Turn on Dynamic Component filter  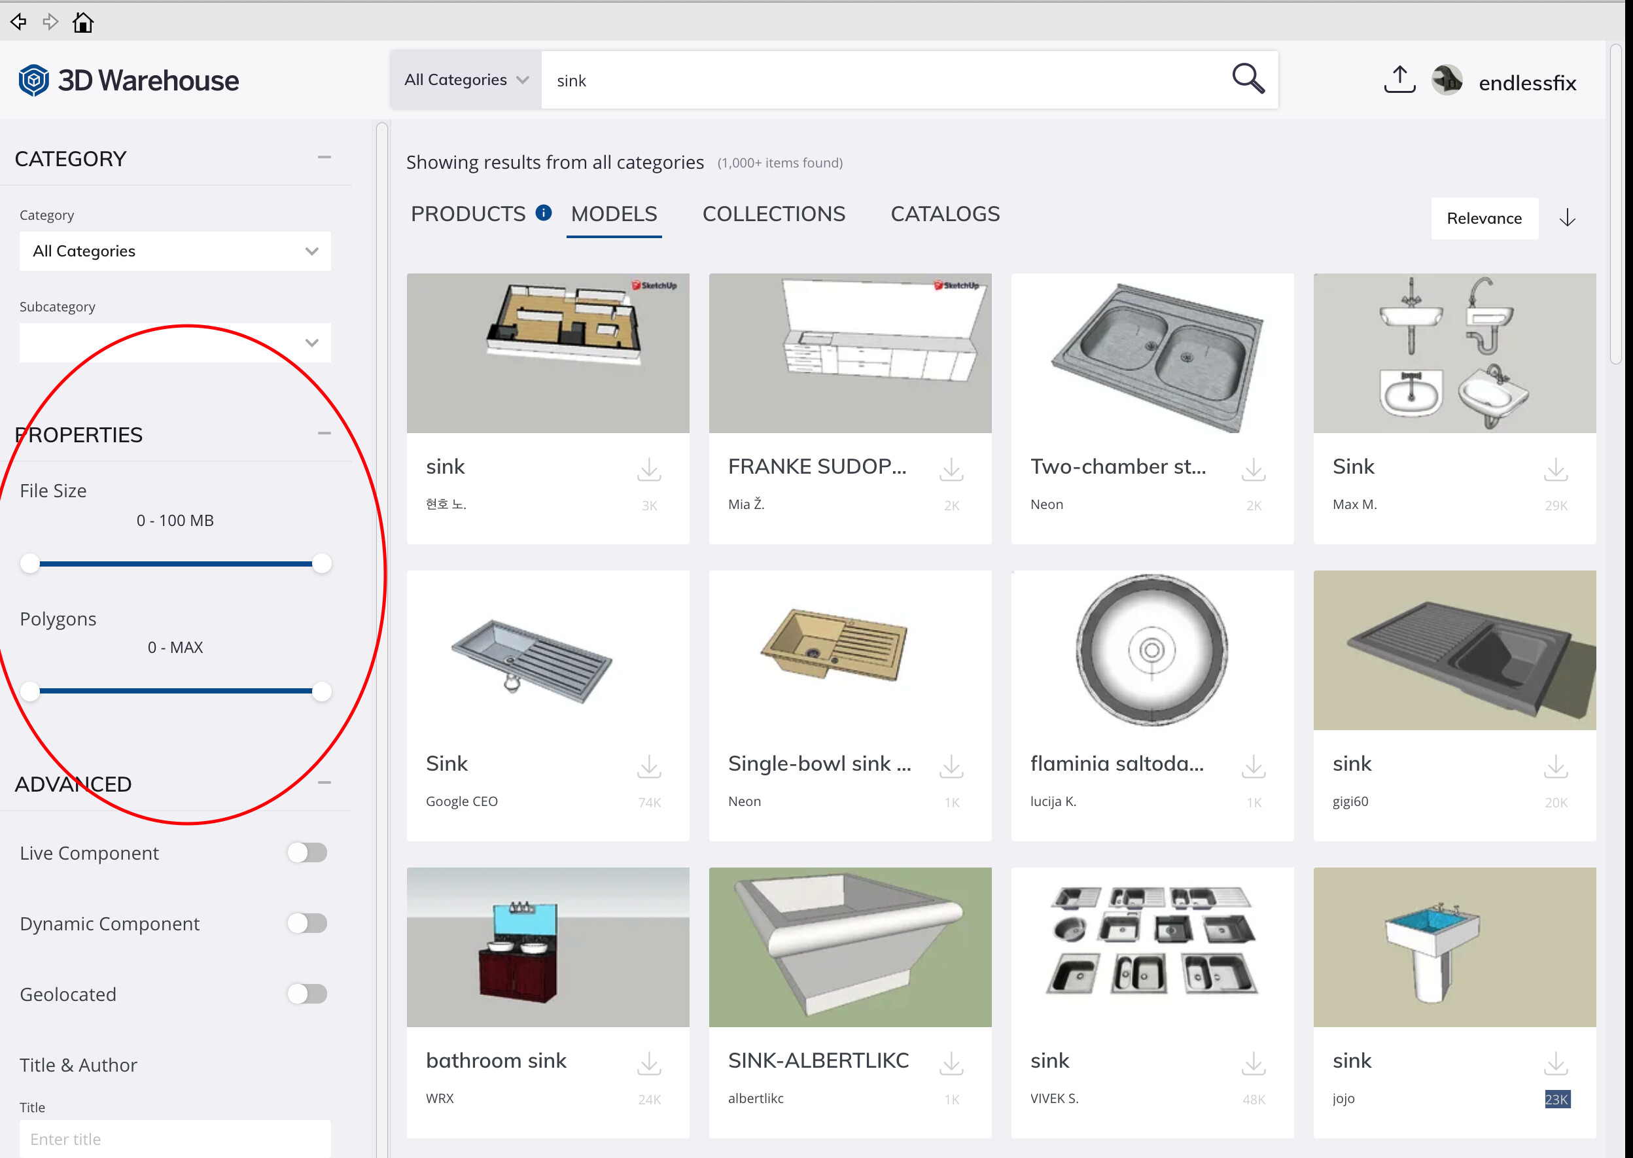[307, 923]
